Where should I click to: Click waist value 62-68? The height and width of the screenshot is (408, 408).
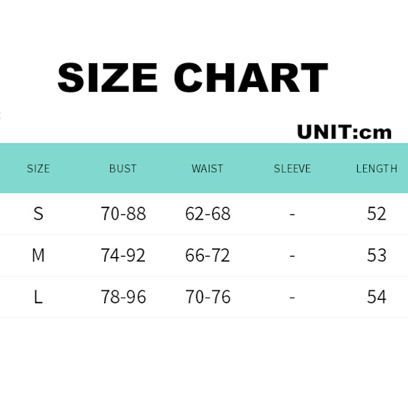[207, 214]
